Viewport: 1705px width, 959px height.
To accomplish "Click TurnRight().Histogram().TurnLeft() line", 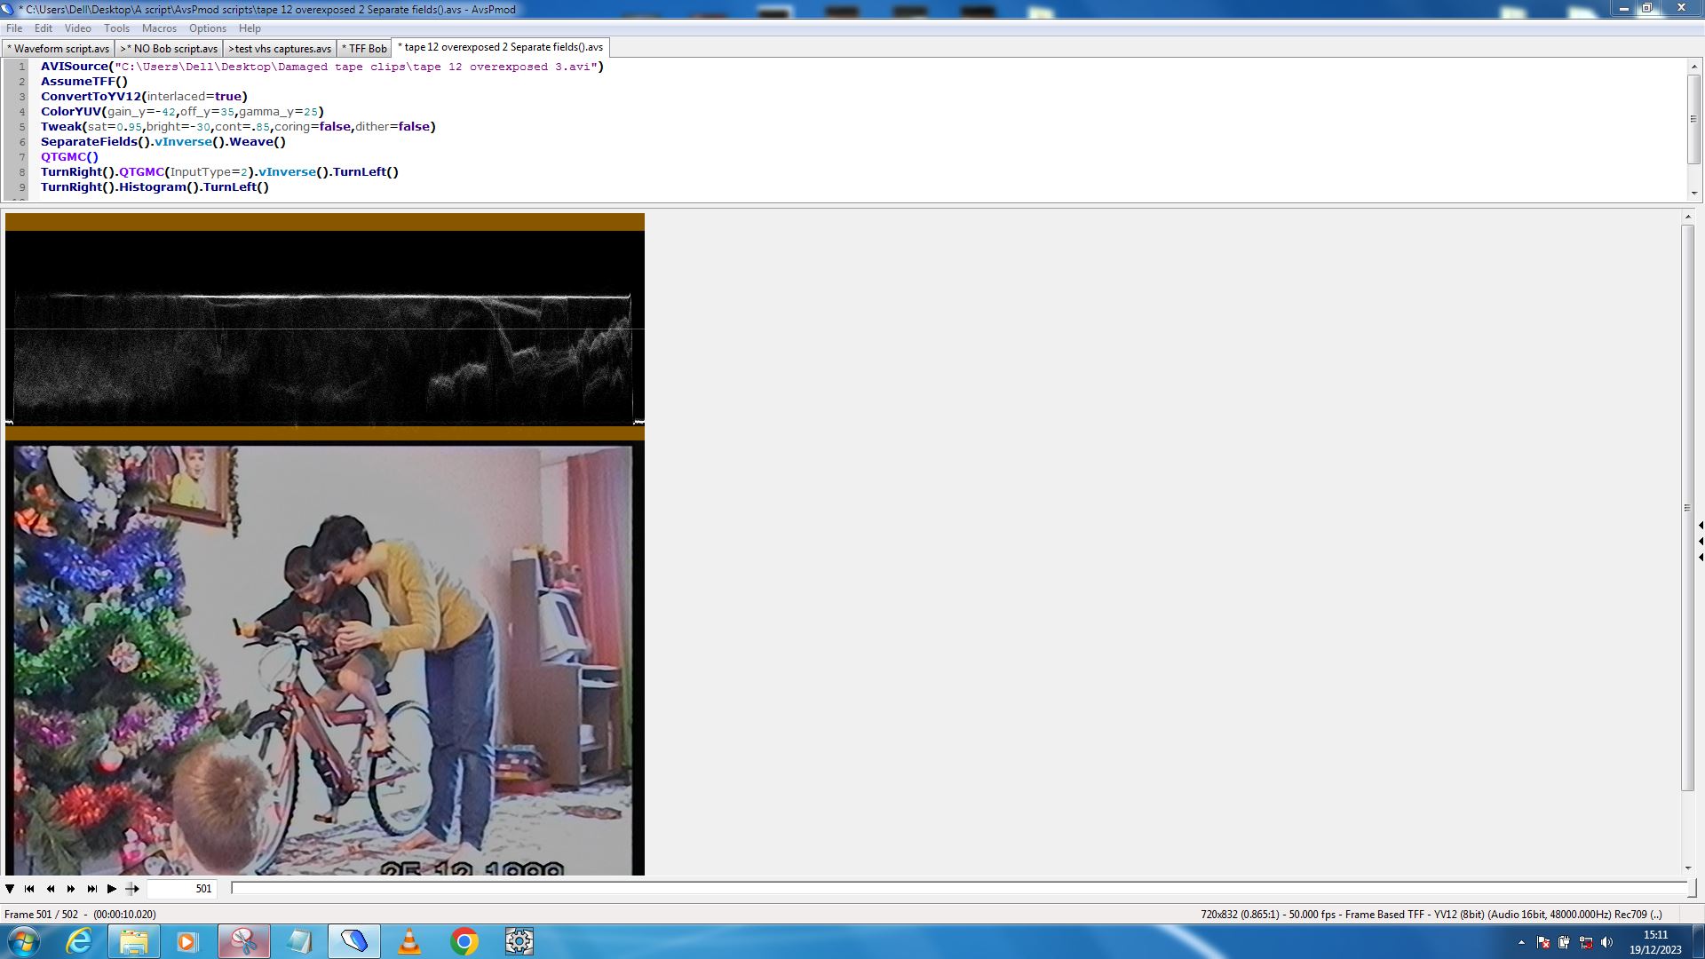I will pos(155,187).
